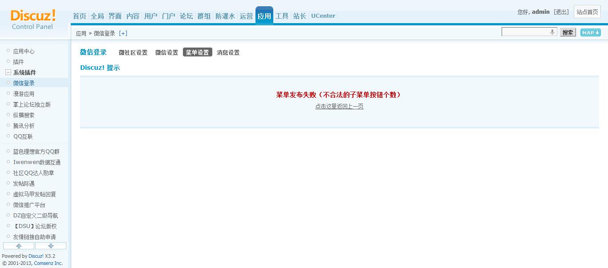This screenshot has width=608, height=268.
Task: Open the 界面 top menu
Action: click(x=115, y=16)
